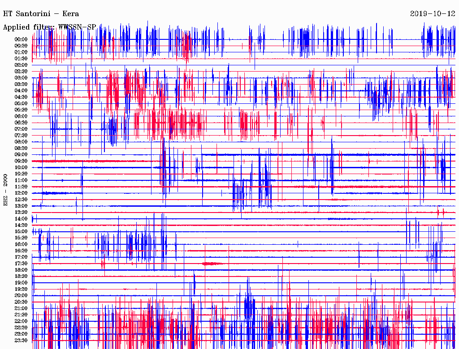The height and width of the screenshot is (349, 459).
Task: Select the 06:30 time label
Action: tap(21, 123)
